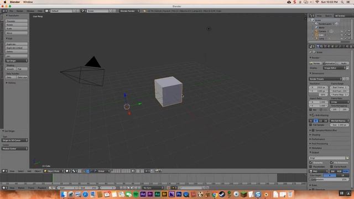Click the play animation button in timeline
The width and height of the screenshot is (354, 199).
(132, 188)
